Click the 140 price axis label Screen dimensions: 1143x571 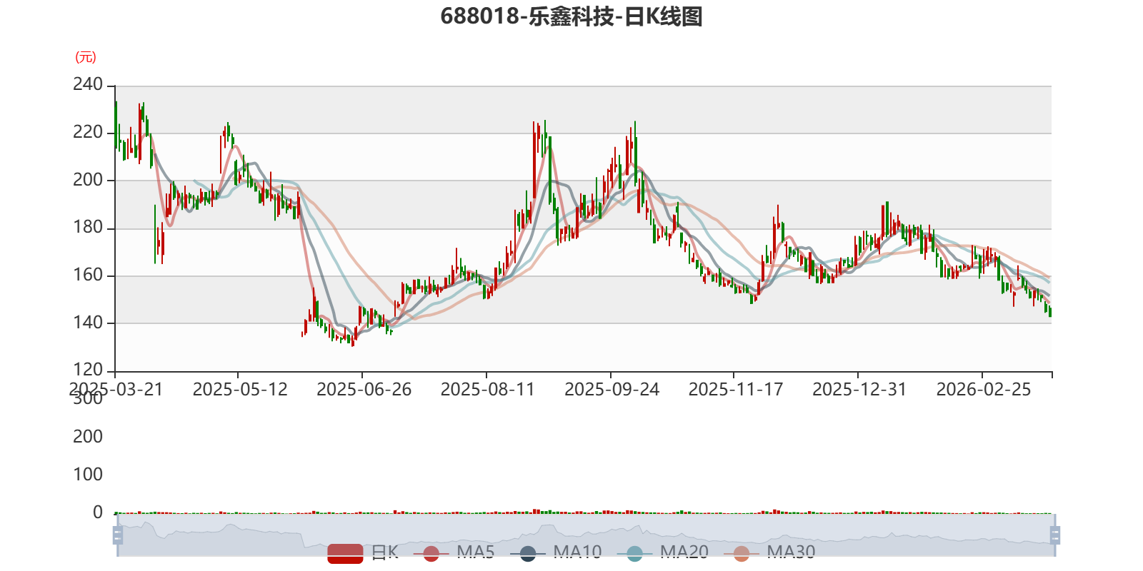pos(88,323)
